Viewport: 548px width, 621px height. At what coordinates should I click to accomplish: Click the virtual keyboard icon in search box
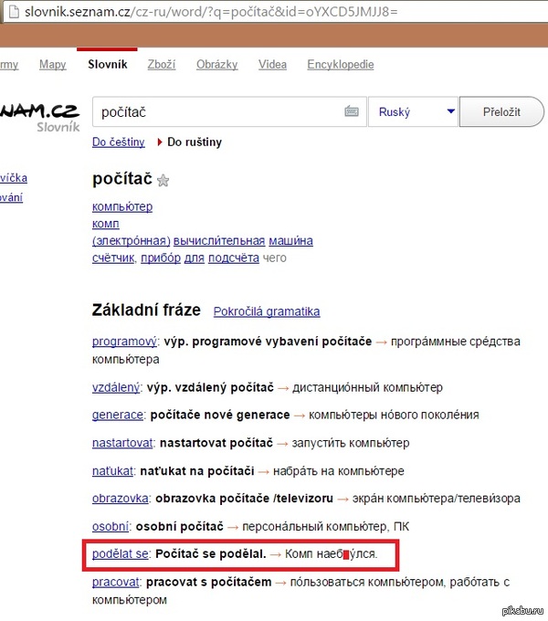point(352,111)
